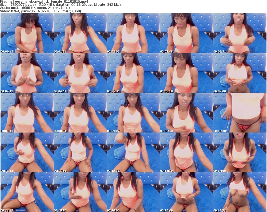Click the thumbnail timestamped 00:13:19
This screenshot has width=267, height=212.
tap(186, 152)
